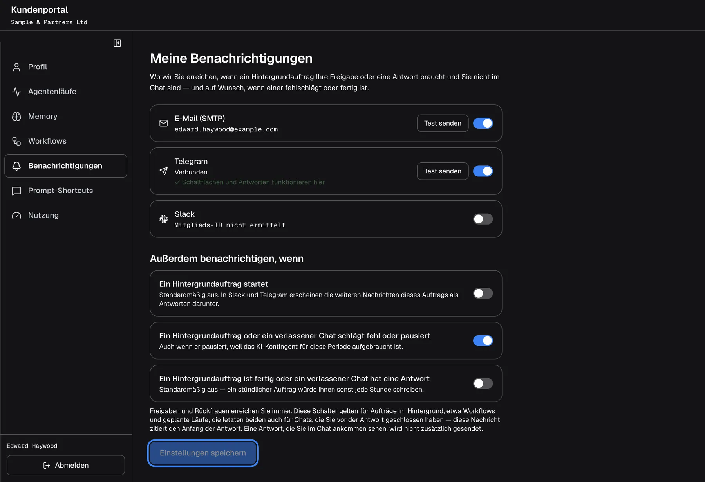Click the bell icon for Benachrichtigungen
This screenshot has height=482, width=705.
pos(16,166)
